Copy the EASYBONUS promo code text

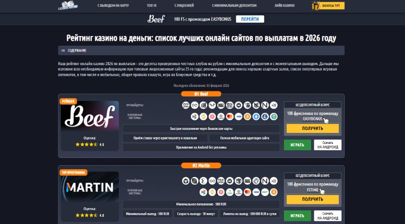point(312,119)
